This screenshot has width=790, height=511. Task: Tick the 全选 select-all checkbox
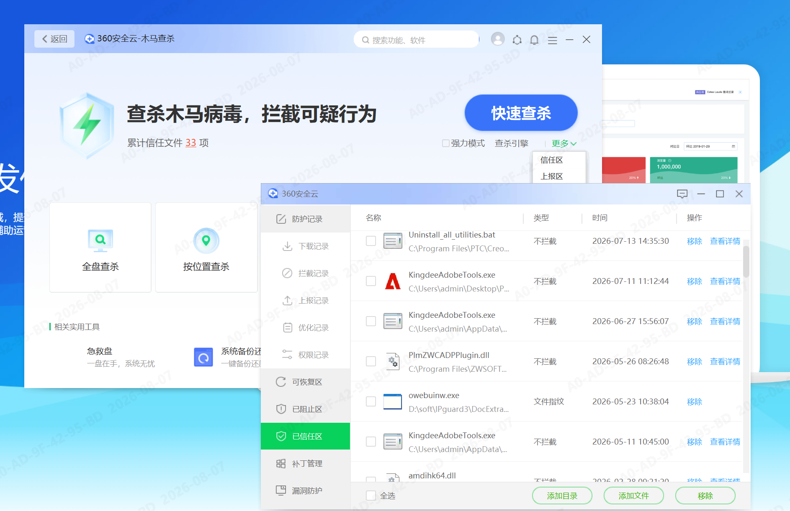click(371, 496)
